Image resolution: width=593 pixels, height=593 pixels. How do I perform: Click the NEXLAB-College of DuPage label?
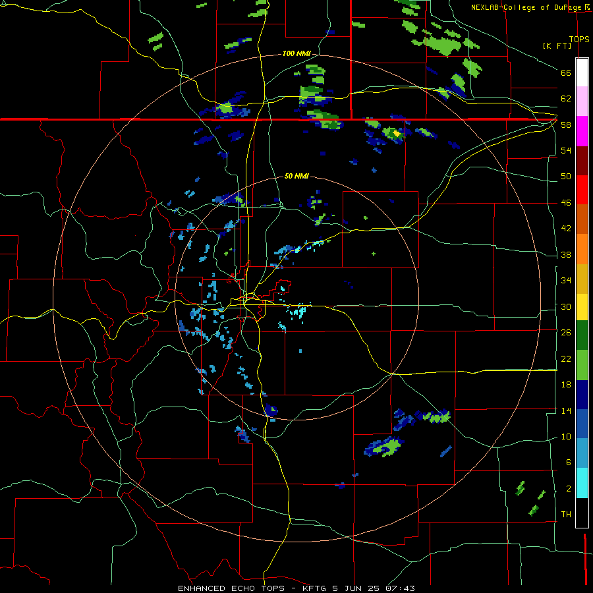(526, 7)
